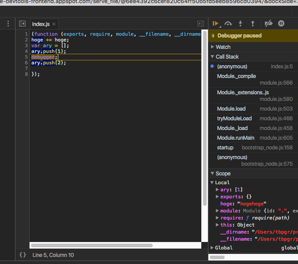Expand the Global scope group

(x=212, y=248)
